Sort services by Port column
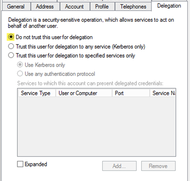The width and height of the screenshot is (190, 181). (130, 93)
